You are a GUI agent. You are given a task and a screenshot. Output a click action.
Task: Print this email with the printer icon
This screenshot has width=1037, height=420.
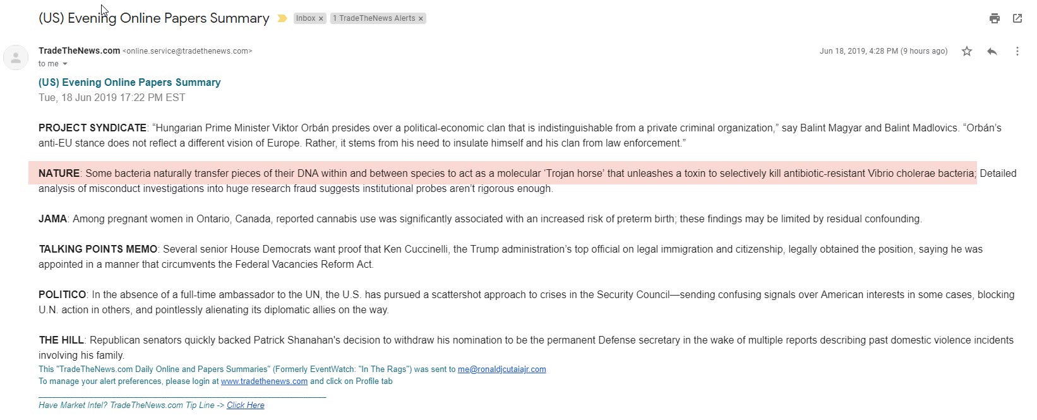pos(995,18)
